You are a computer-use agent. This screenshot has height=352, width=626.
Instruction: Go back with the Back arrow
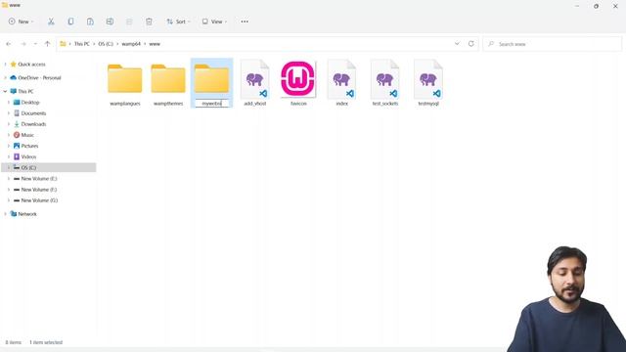tap(9, 44)
